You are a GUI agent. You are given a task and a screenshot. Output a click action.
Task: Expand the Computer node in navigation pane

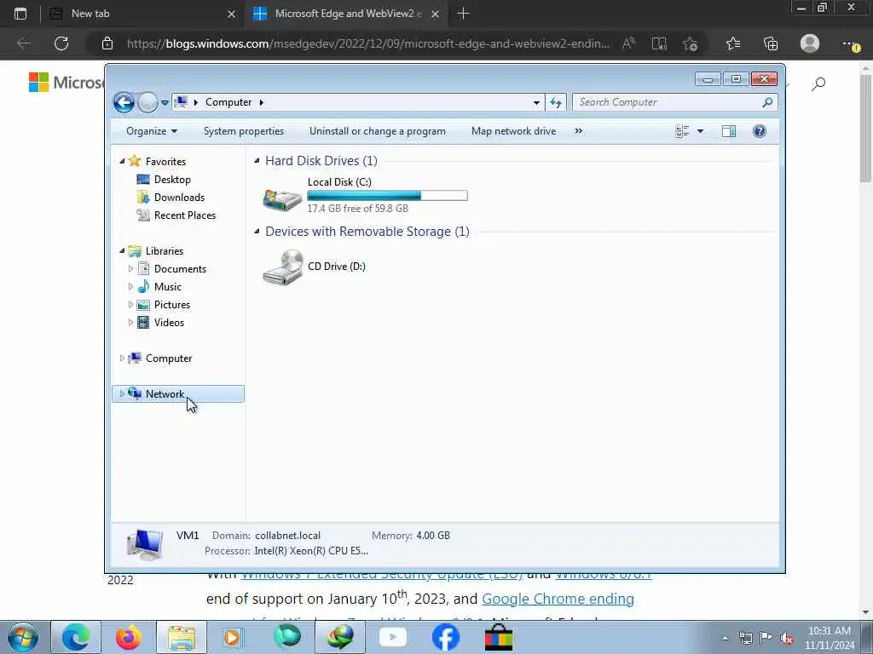pos(122,359)
